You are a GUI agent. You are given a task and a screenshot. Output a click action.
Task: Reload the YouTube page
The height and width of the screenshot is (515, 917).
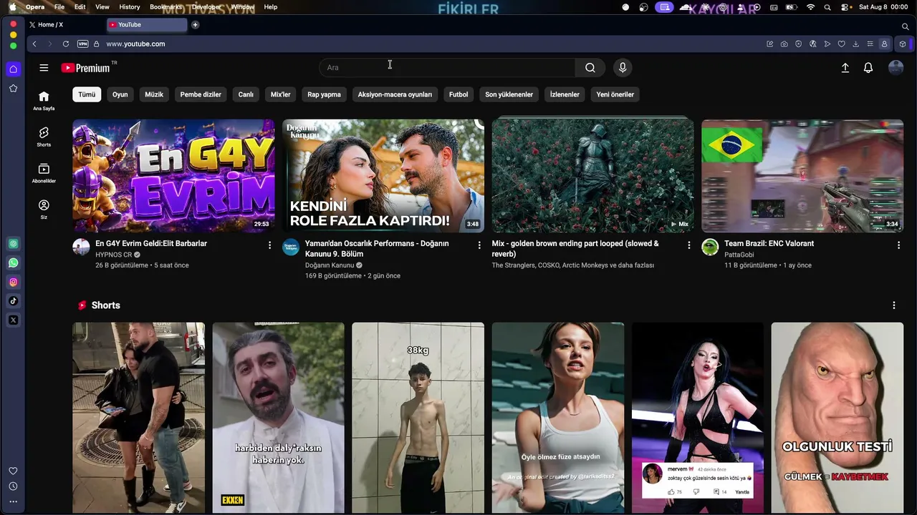pyautogui.click(x=66, y=44)
